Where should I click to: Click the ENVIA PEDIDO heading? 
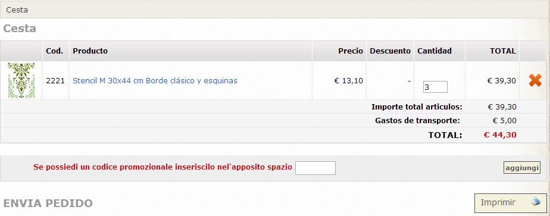click(48, 203)
